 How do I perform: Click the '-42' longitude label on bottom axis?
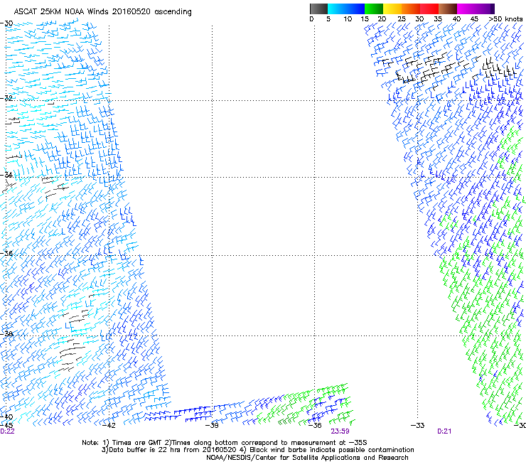[x=109, y=426]
